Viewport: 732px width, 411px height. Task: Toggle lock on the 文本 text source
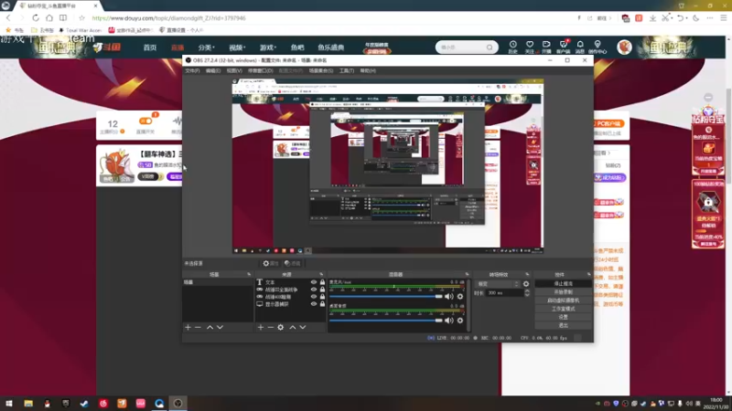322,282
